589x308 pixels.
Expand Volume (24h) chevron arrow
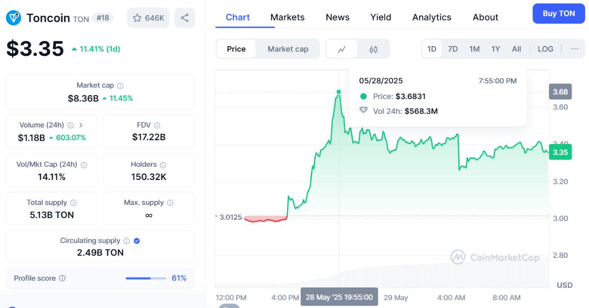tap(81, 125)
